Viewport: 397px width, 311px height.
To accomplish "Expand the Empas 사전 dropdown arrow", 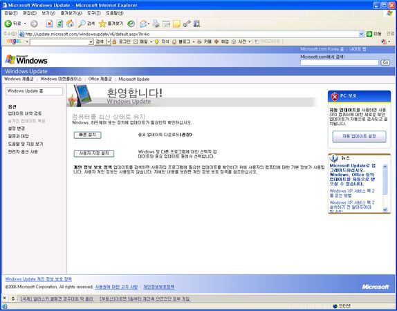I will [x=250, y=41].
